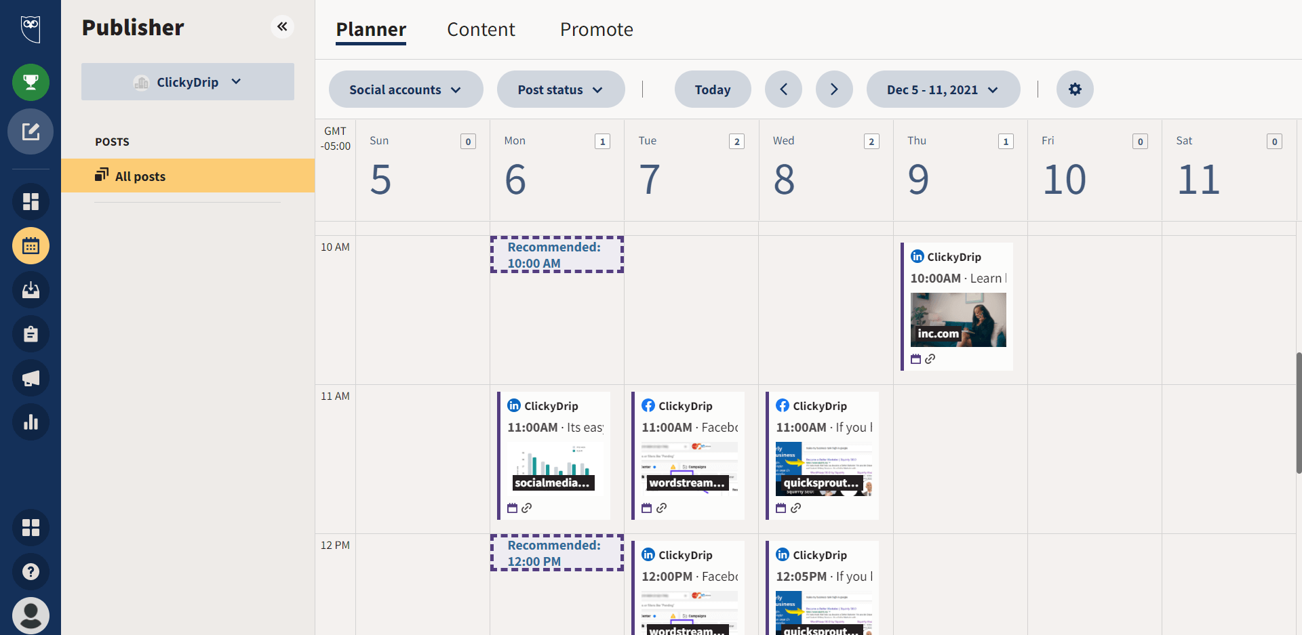Open the trophy Getting Started icon
The width and height of the screenshot is (1302, 635).
click(31, 83)
